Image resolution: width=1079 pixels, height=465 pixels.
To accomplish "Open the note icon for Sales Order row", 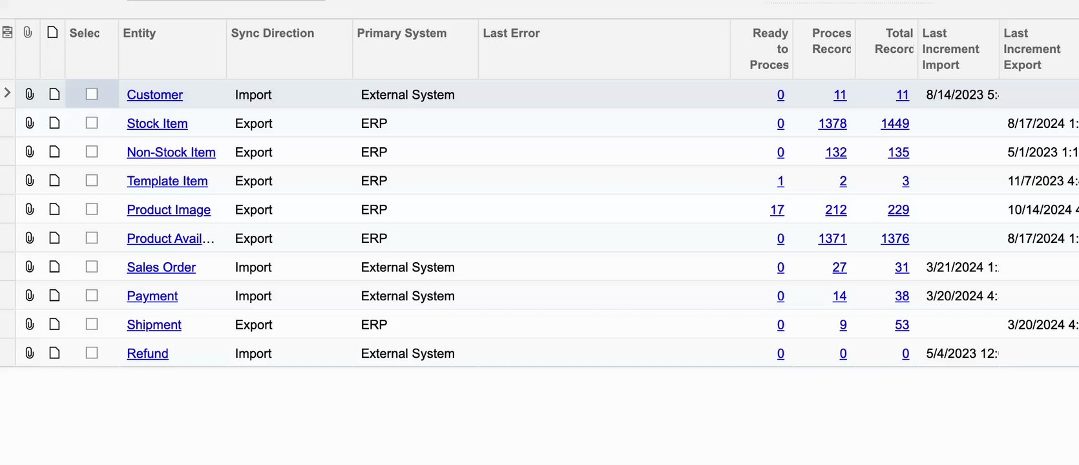I will [54, 267].
